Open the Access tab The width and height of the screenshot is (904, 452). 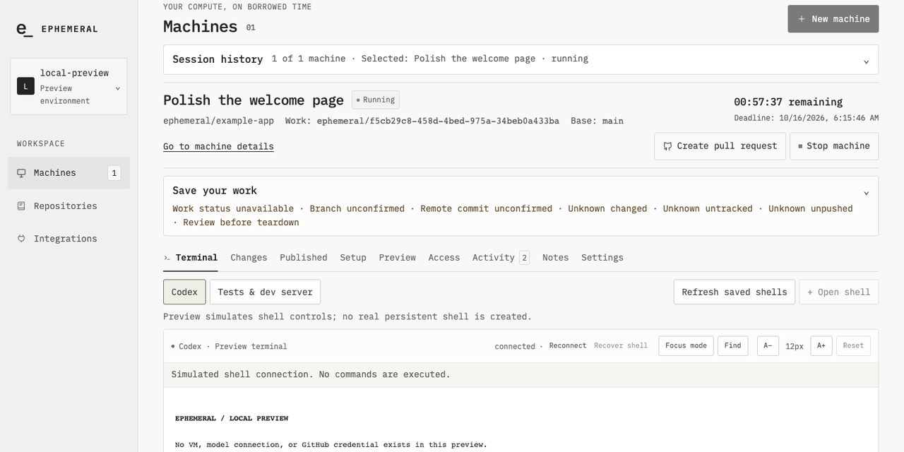[444, 258]
